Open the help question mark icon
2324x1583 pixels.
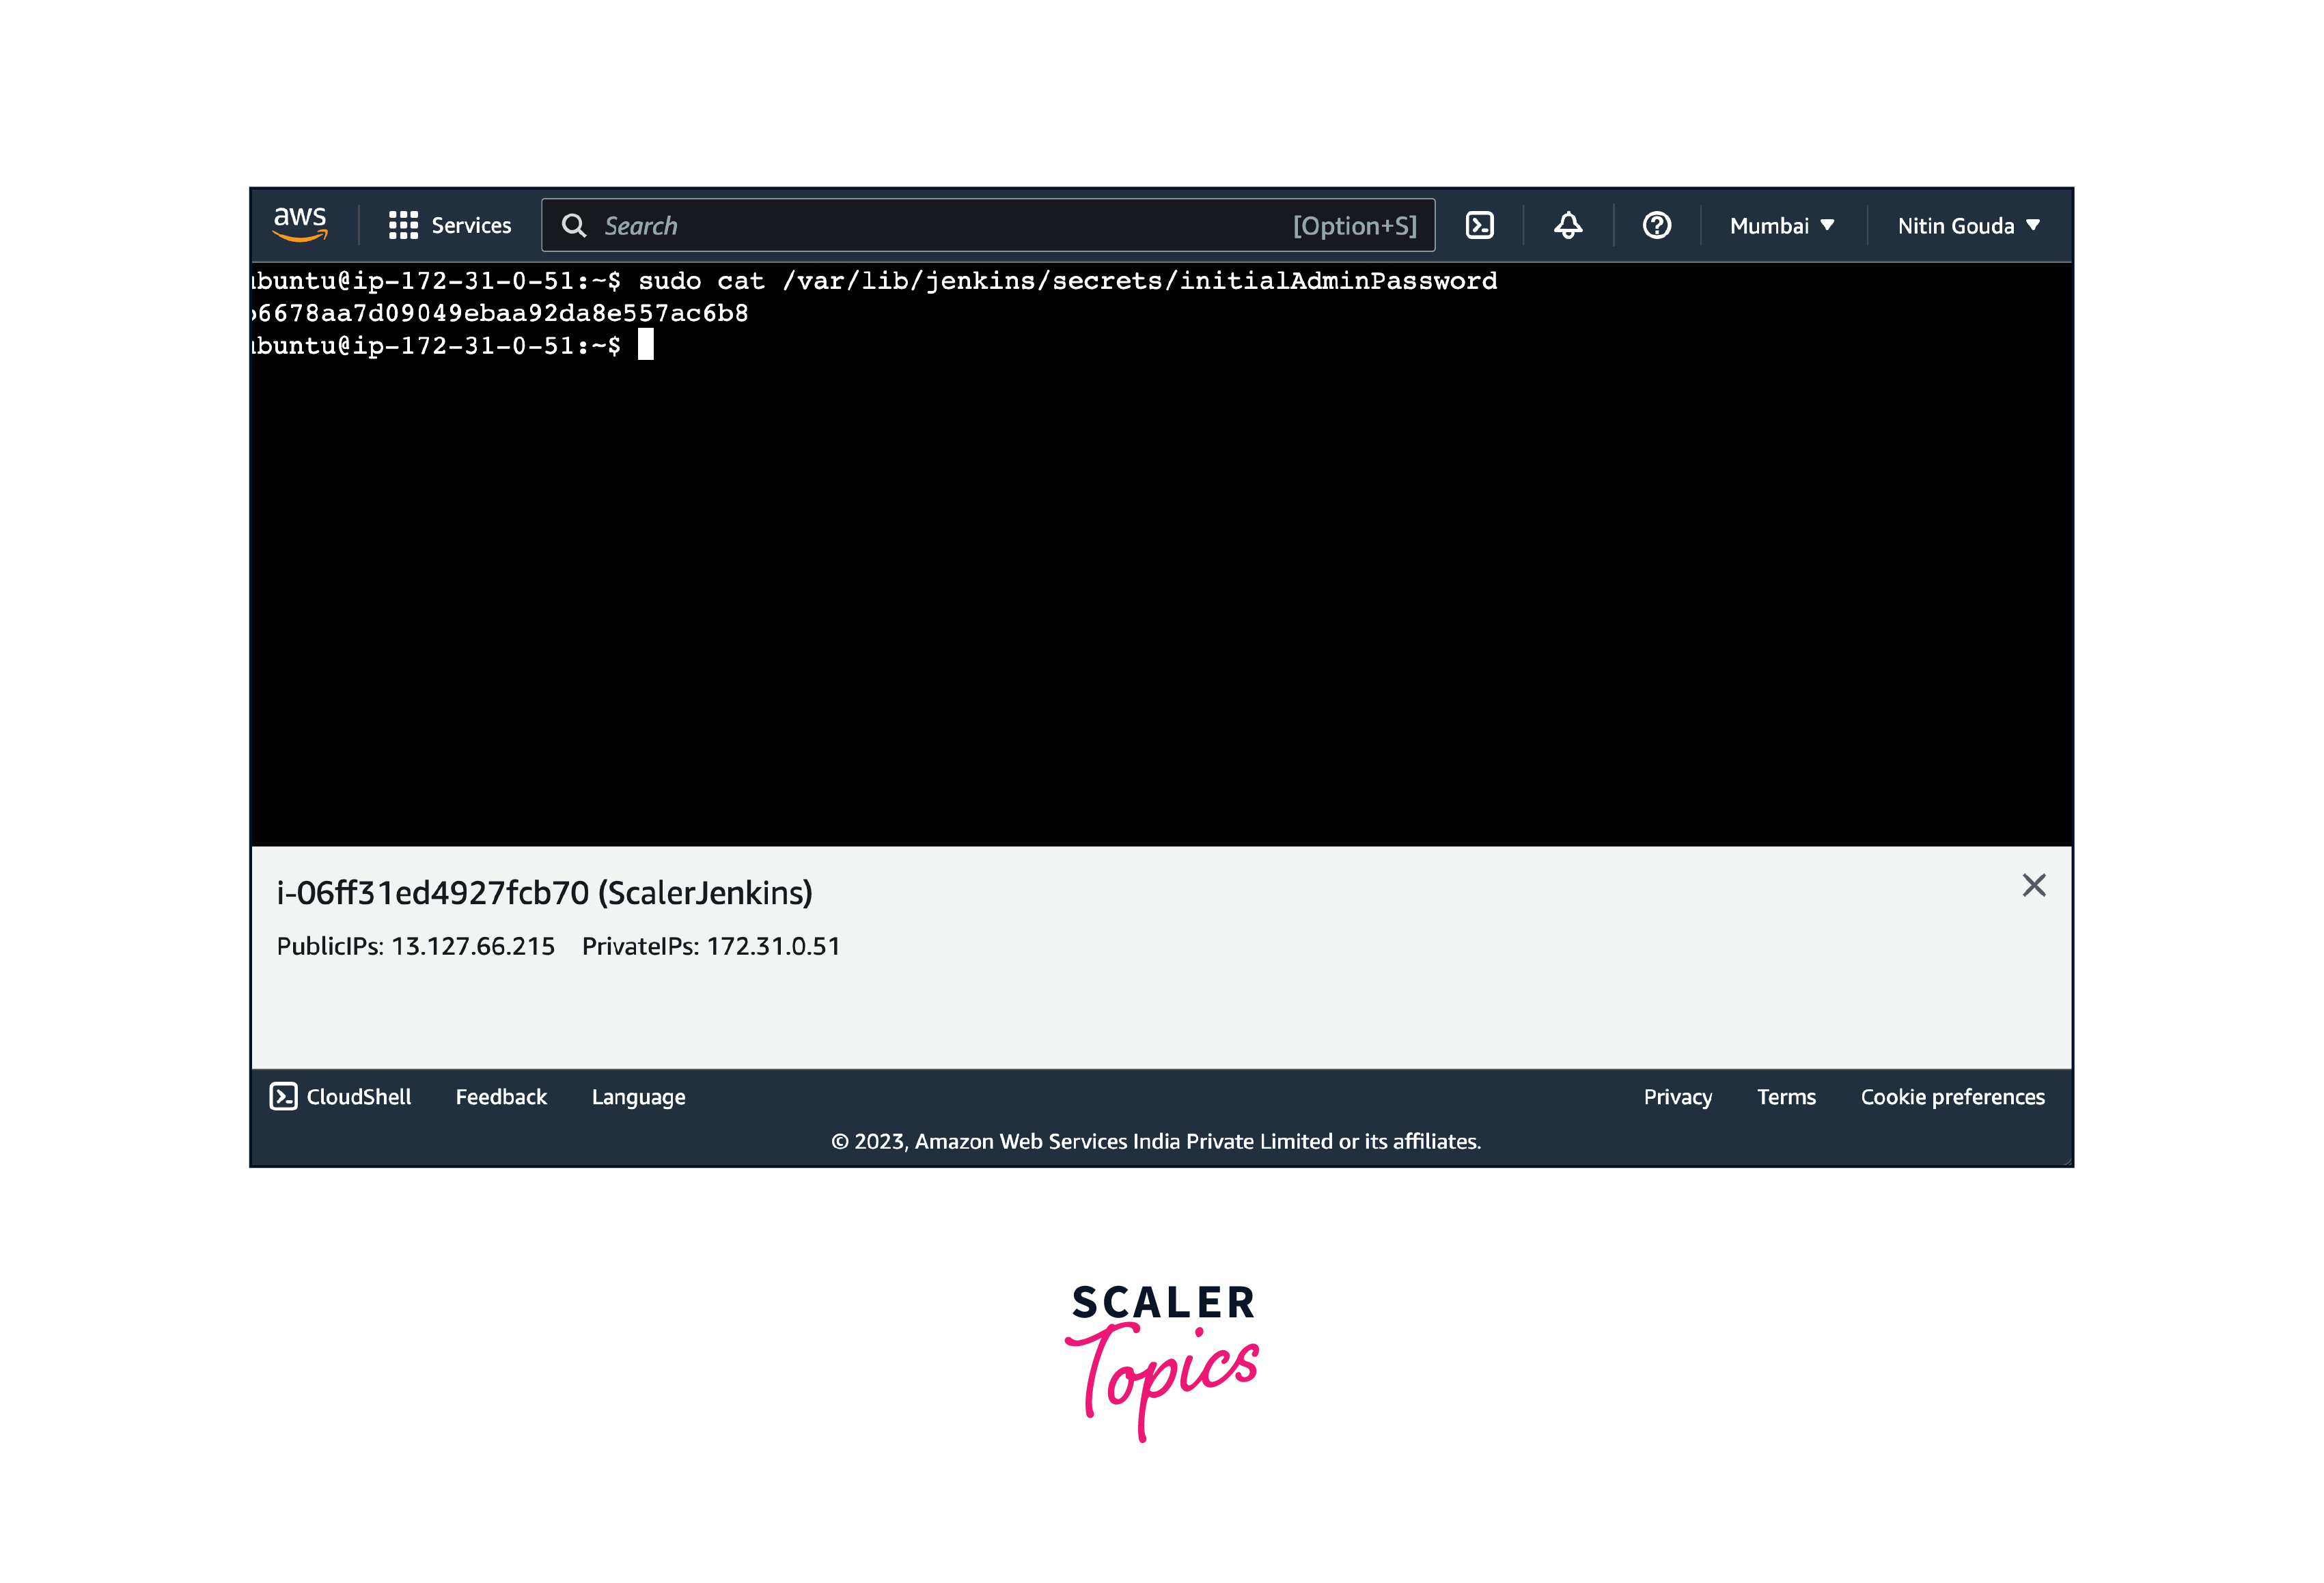1656,225
